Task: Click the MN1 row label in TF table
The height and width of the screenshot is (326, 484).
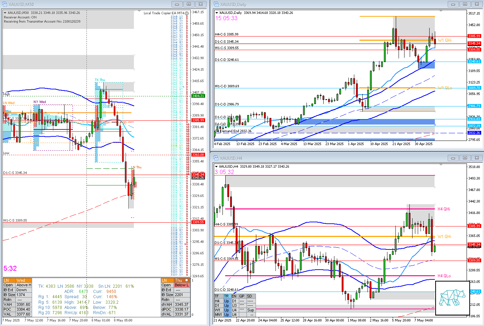Action: pyautogui.click(x=218, y=315)
